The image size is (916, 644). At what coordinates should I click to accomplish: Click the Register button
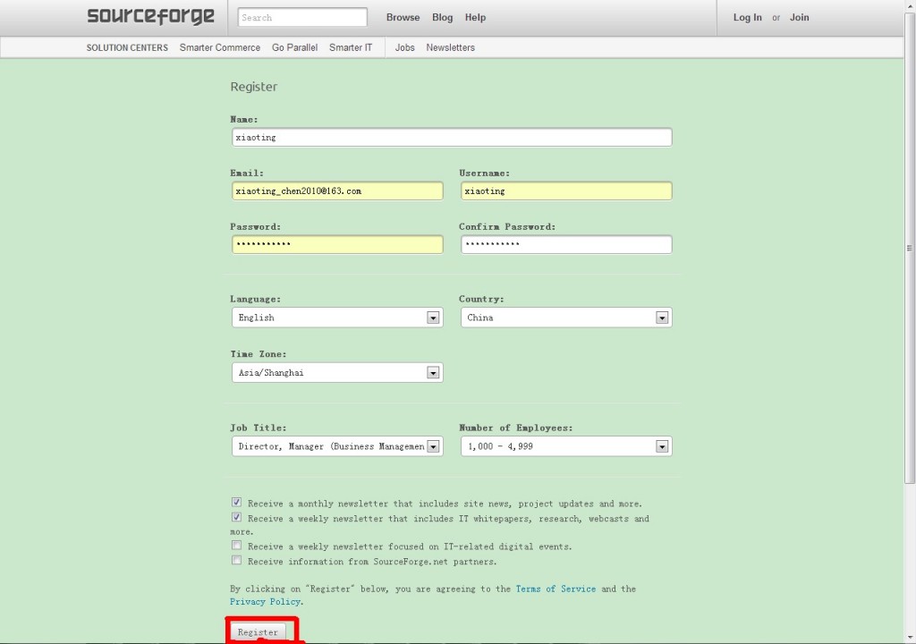(259, 631)
